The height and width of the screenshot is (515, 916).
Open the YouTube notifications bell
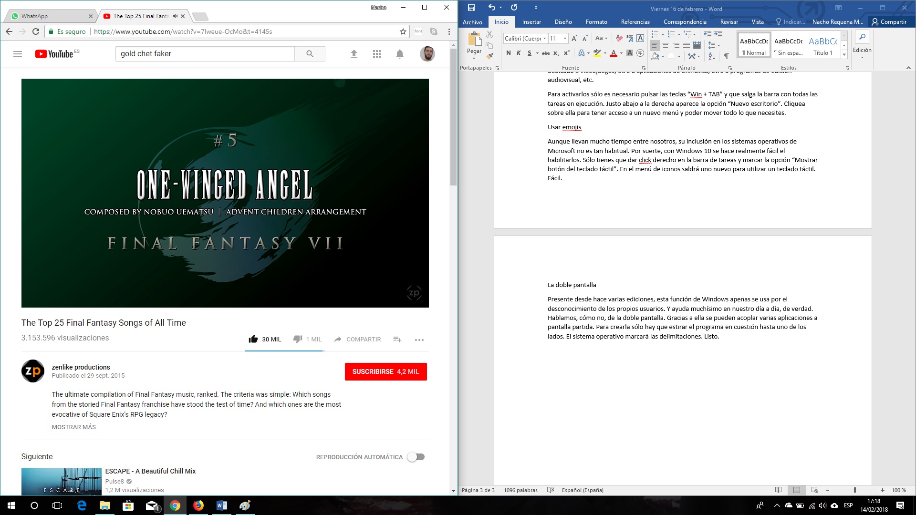[x=400, y=54]
